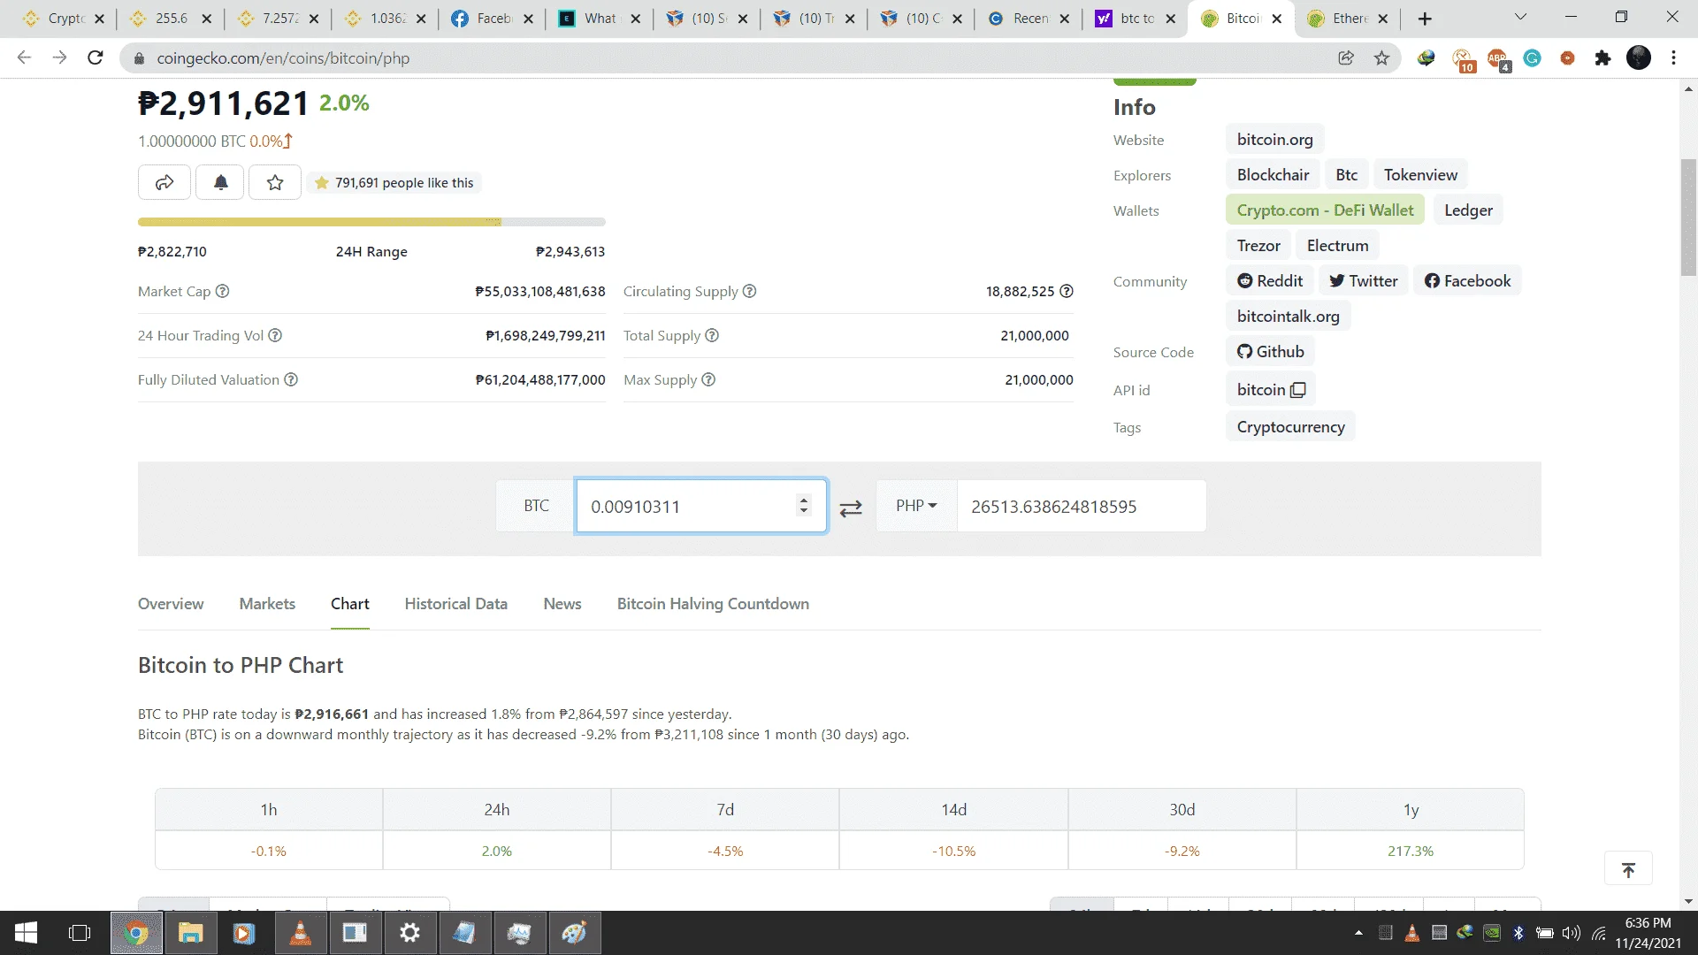Show hidden system tray icons arrow
1698x955 pixels.
(1358, 933)
